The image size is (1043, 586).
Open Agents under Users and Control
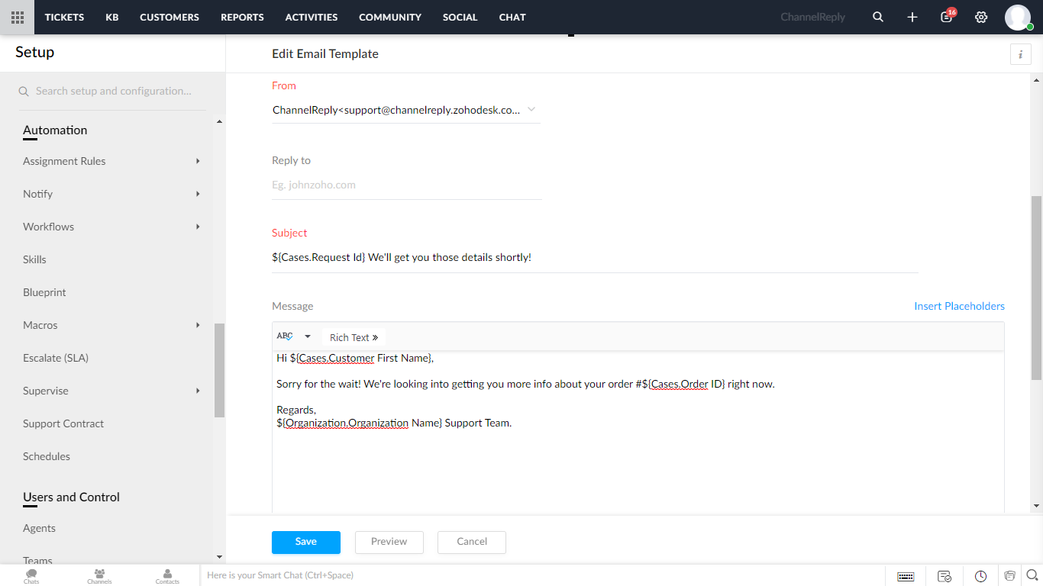[39, 528]
